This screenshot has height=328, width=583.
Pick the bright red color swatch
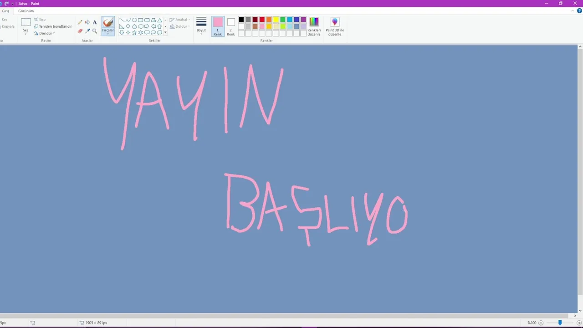point(262,20)
